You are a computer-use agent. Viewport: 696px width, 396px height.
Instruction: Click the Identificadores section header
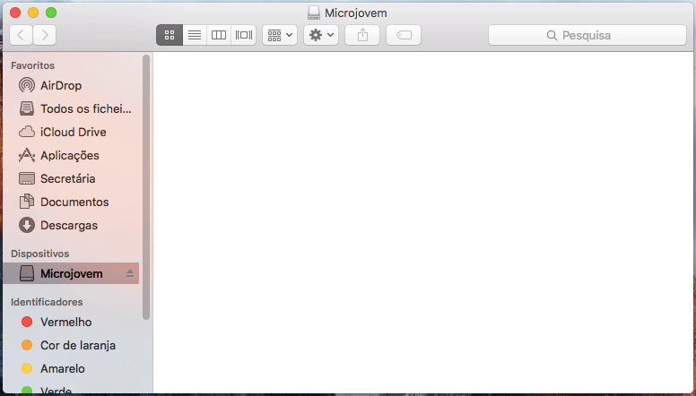(47, 302)
